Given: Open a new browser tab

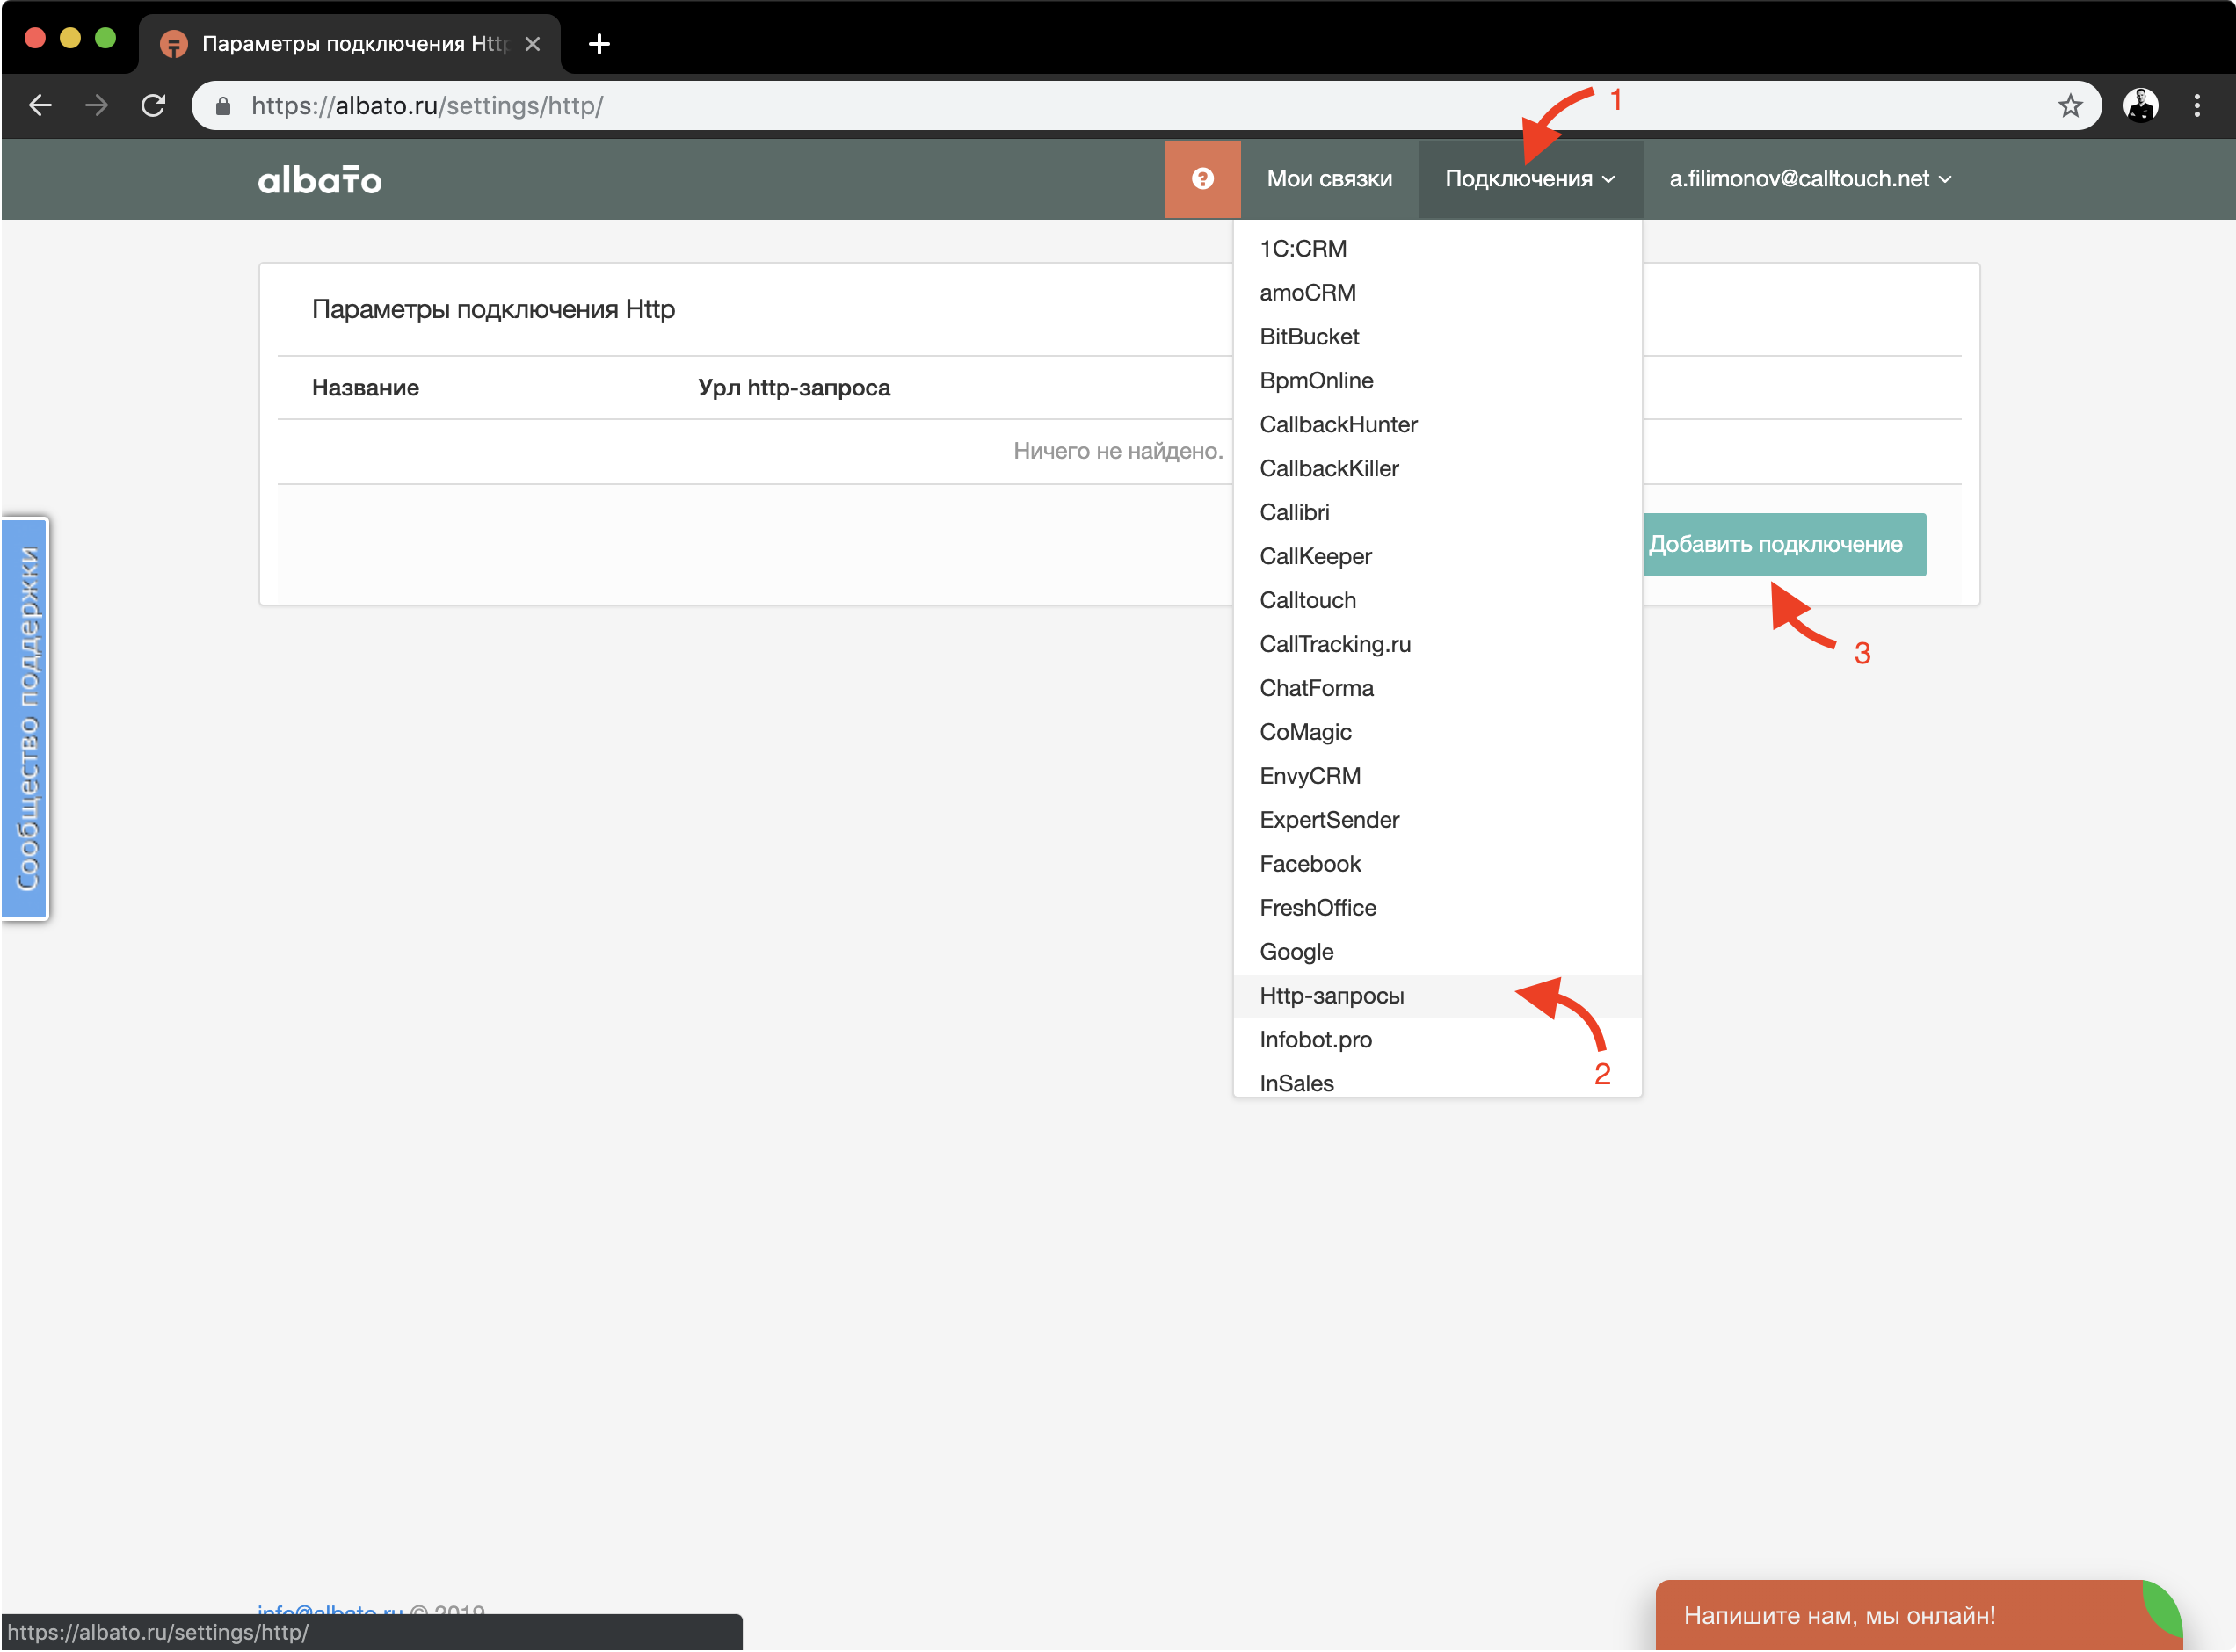Looking at the screenshot, I should click(599, 44).
